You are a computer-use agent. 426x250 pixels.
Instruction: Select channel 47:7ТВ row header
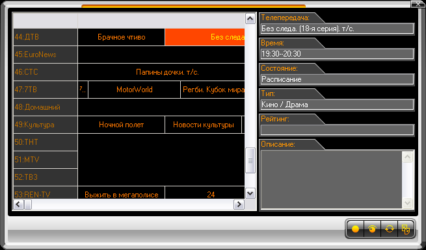pyautogui.click(x=46, y=90)
